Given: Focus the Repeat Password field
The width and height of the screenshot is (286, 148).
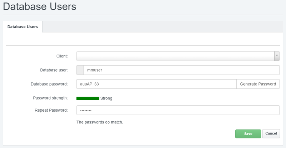Looking at the screenshot, I should (178, 110).
